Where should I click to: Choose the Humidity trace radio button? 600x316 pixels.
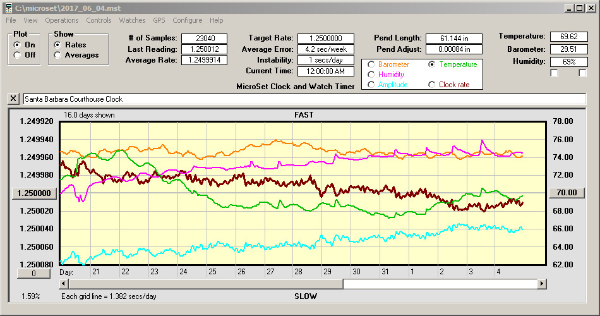(x=371, y=75)
